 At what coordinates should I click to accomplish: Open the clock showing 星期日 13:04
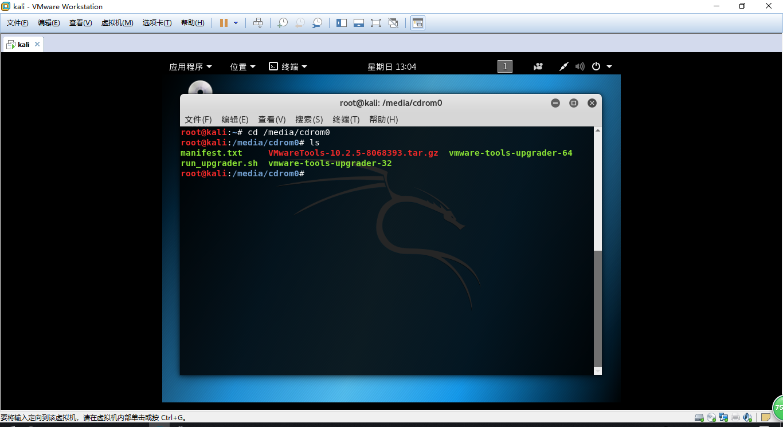tap(392, 66)
